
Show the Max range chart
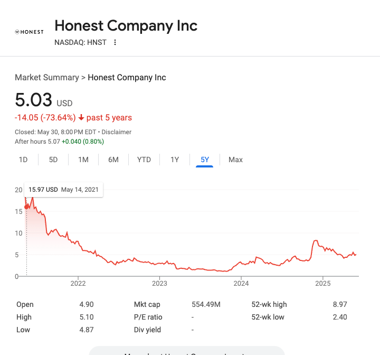pos(235,160)
